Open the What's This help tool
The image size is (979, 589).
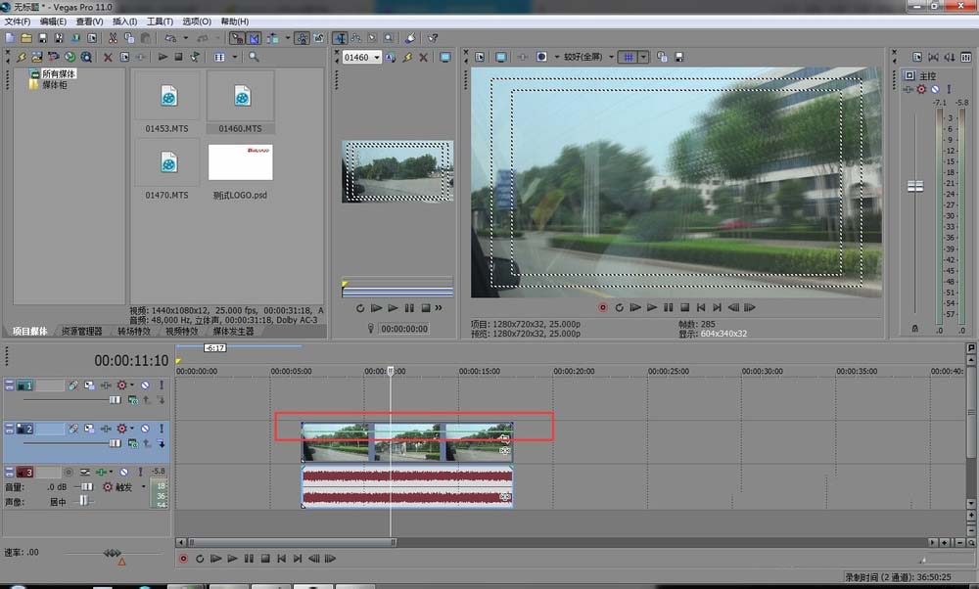433,38
